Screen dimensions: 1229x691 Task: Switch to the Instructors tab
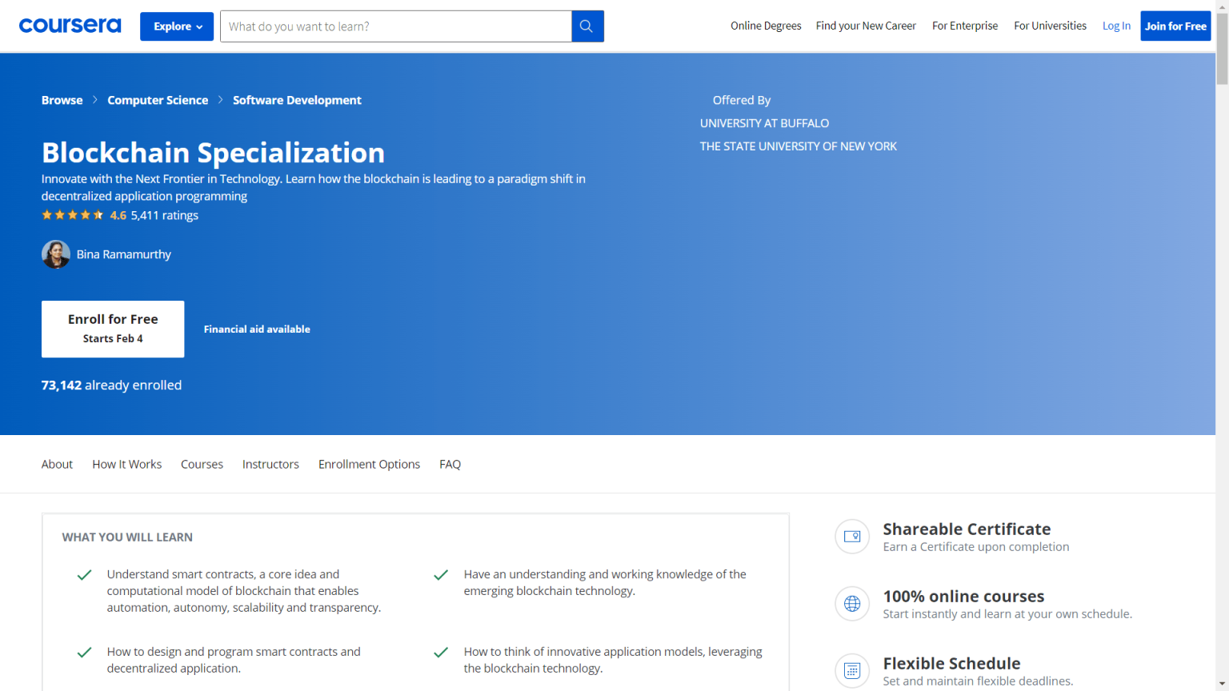pyautogui.click(x=270, y=464)
